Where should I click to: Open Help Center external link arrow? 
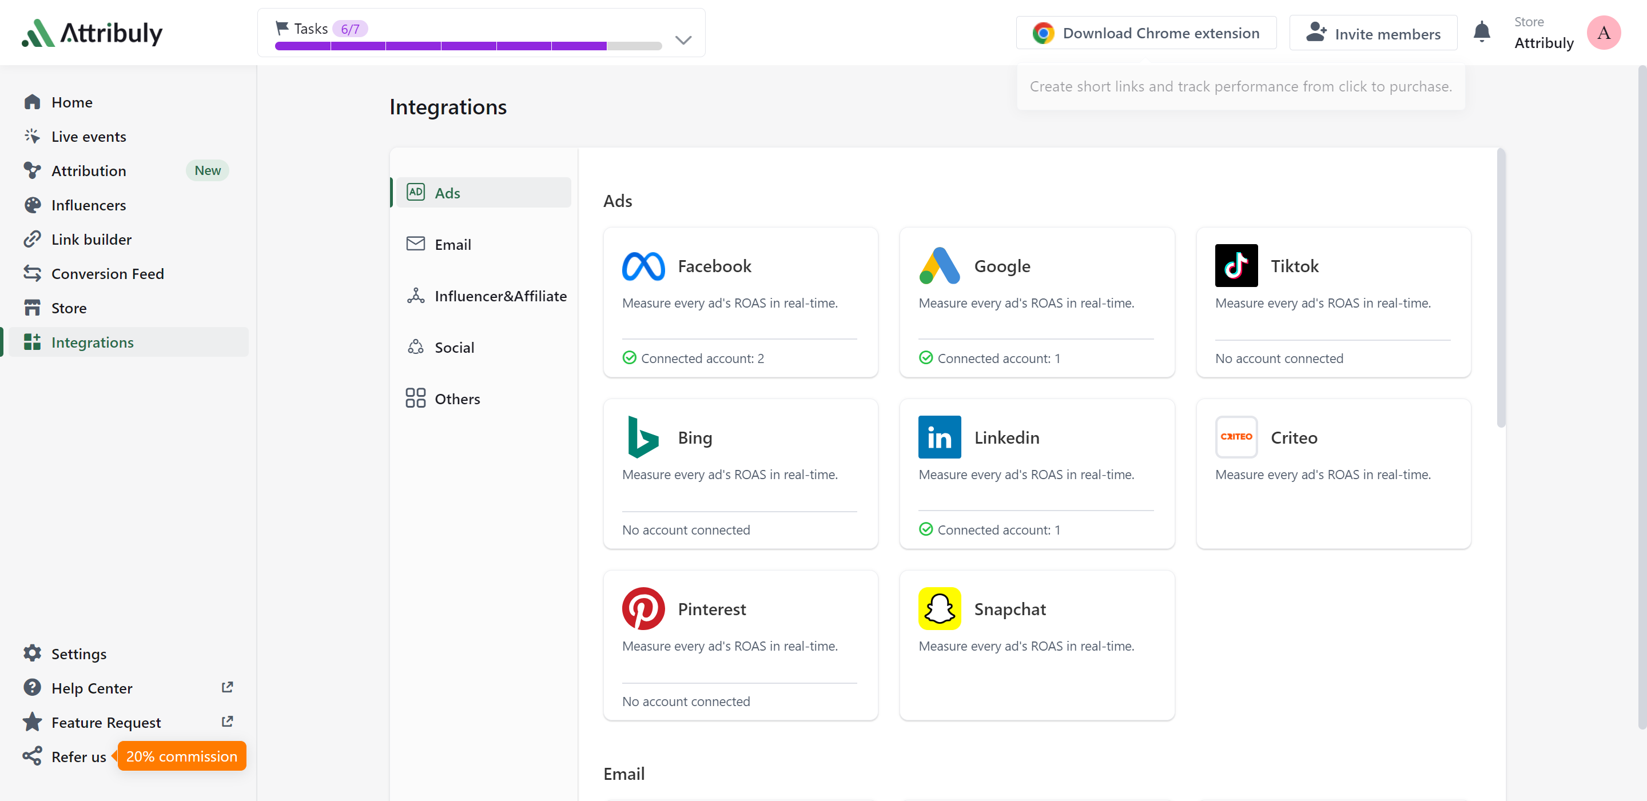coord(227,687)
